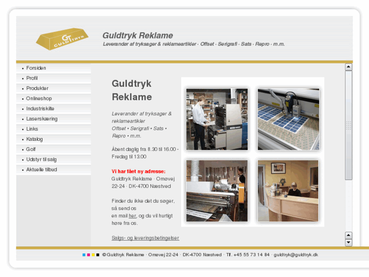Click the guldtryk@guldtryk.dk email in footer
369x277 pixels.
coord(296,255)
